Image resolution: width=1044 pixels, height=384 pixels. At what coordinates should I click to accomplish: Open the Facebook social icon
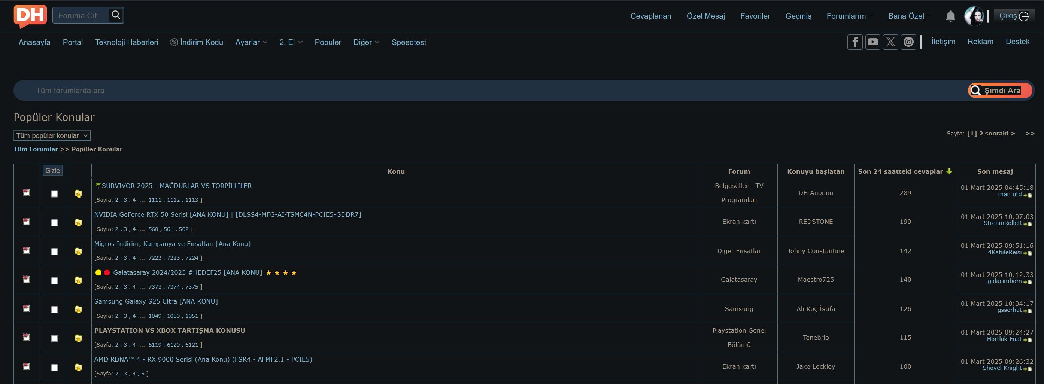point(855,42)
